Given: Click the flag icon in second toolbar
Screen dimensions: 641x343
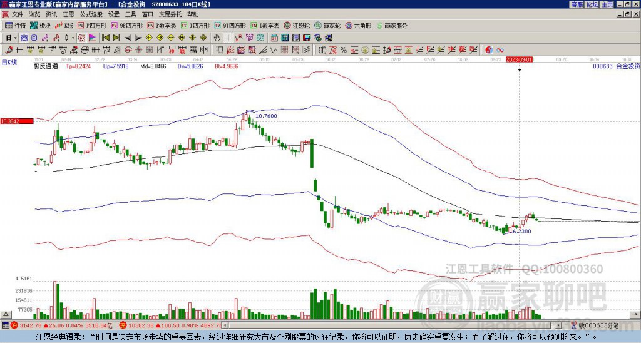Looking at the screenshot, I should (x=93, y=38).
